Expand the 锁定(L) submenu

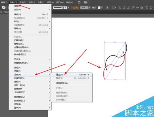point(30,21)
